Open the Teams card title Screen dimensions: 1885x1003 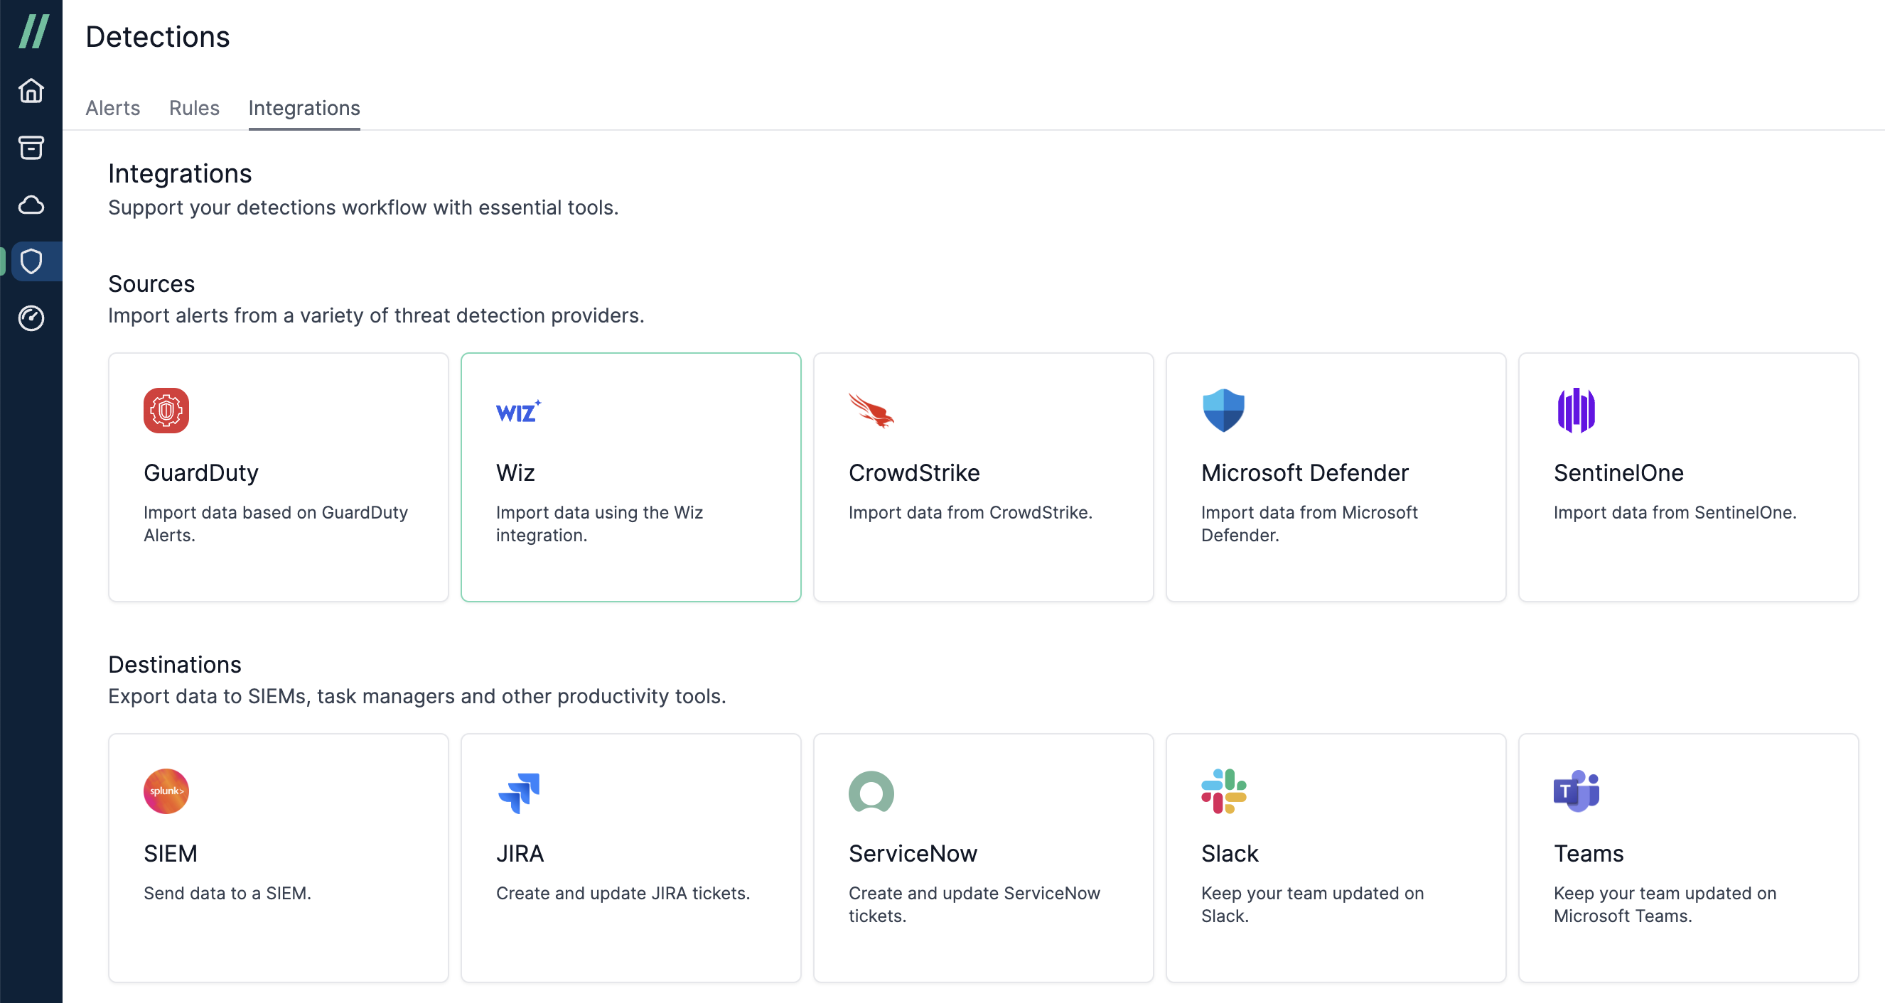click(1589, 854)
